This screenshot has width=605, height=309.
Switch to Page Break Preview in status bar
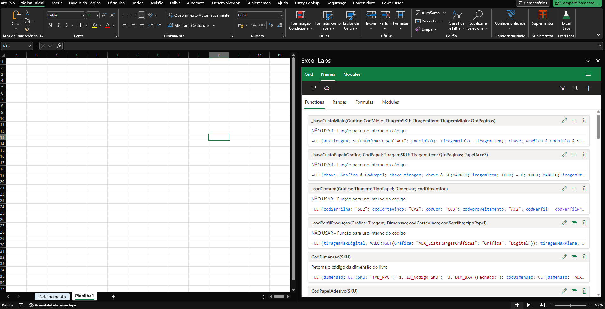(x=542, y=305)
